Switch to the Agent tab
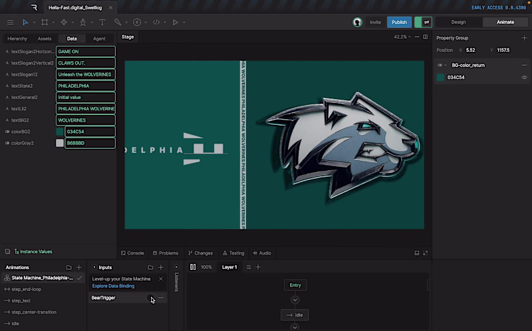The height and width of the screenshot is (331, 532). 99,39
